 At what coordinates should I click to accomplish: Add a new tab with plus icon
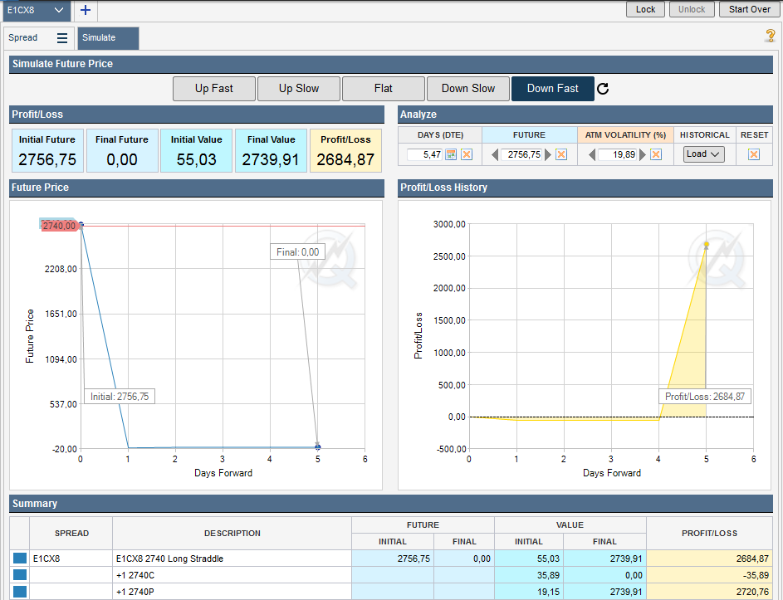[86, 10]
